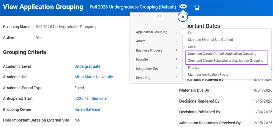Select Edit in the submenu

(x=191, y=33)
